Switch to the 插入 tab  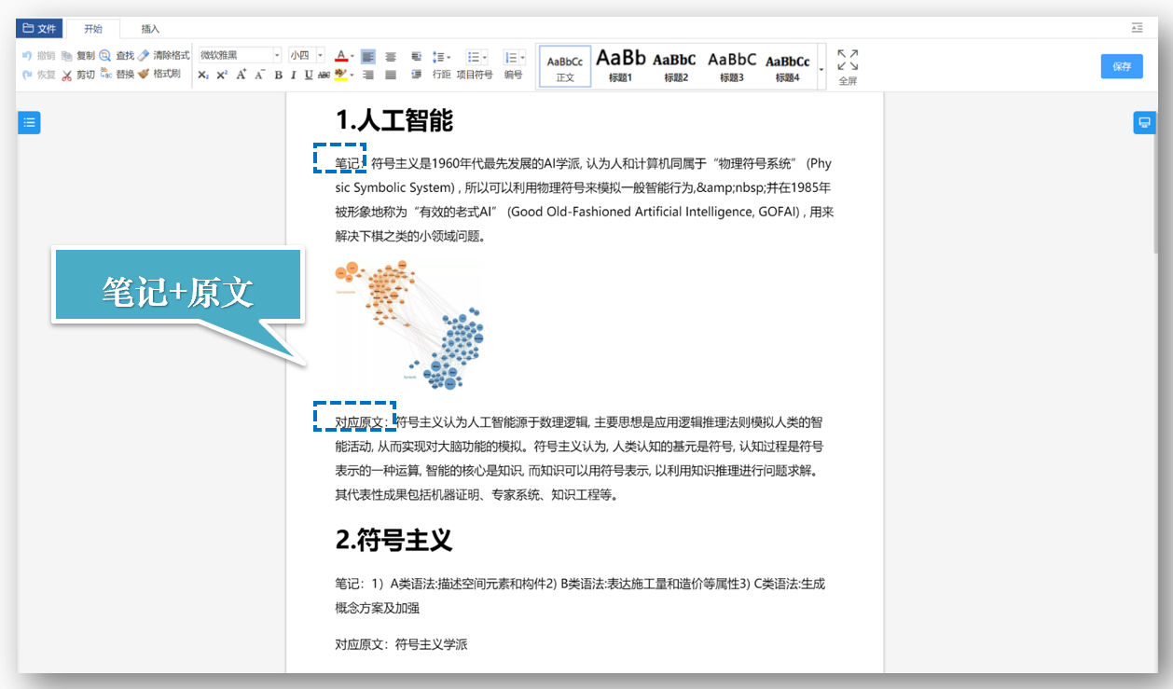[x=150, y=29]
